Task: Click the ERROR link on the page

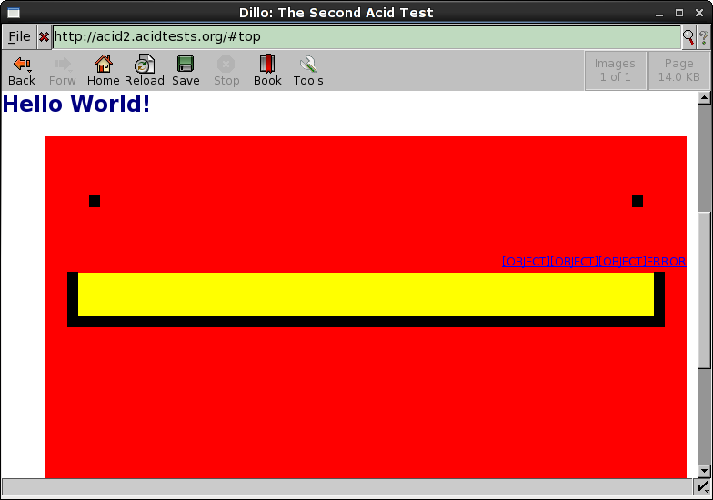Action: tap(667, 262)
